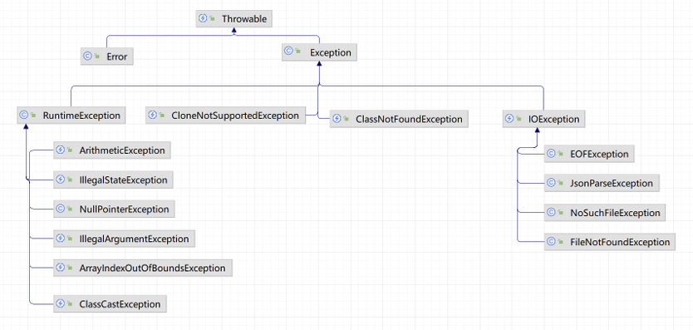Click the FileNotFoundException class icon
The height and width of the screenshot is (330, 693).
551,242
